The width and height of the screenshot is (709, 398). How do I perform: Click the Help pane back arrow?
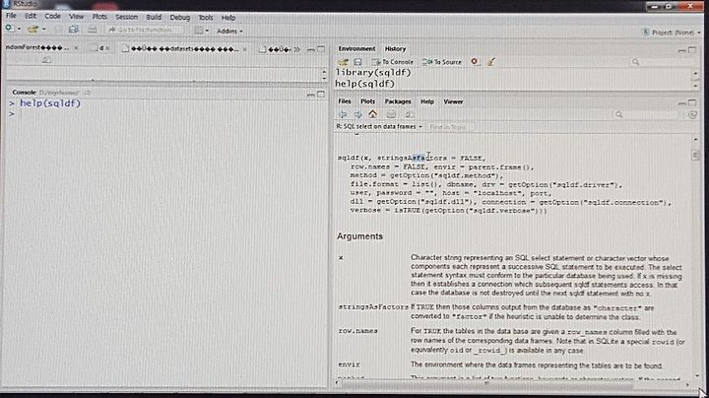(344, 114)
